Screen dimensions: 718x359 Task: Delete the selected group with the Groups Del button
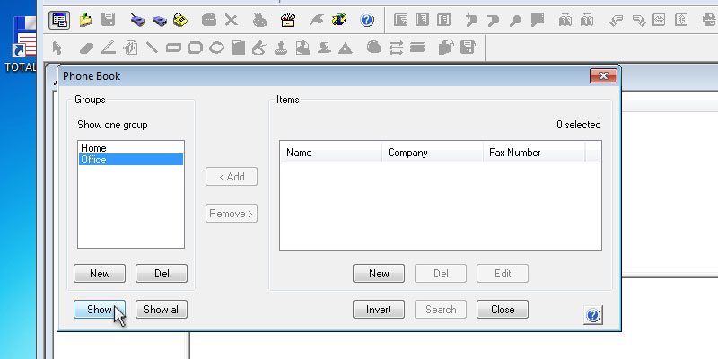tap(162, 274)
